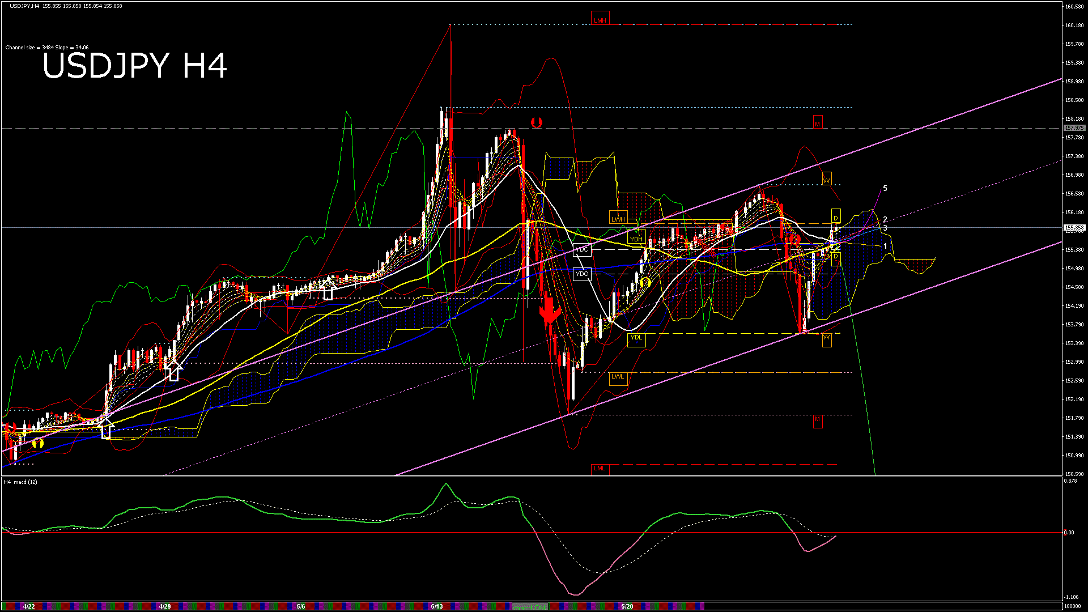Toggle the macd ON button
1088x612 pixels.
(530, 606)
